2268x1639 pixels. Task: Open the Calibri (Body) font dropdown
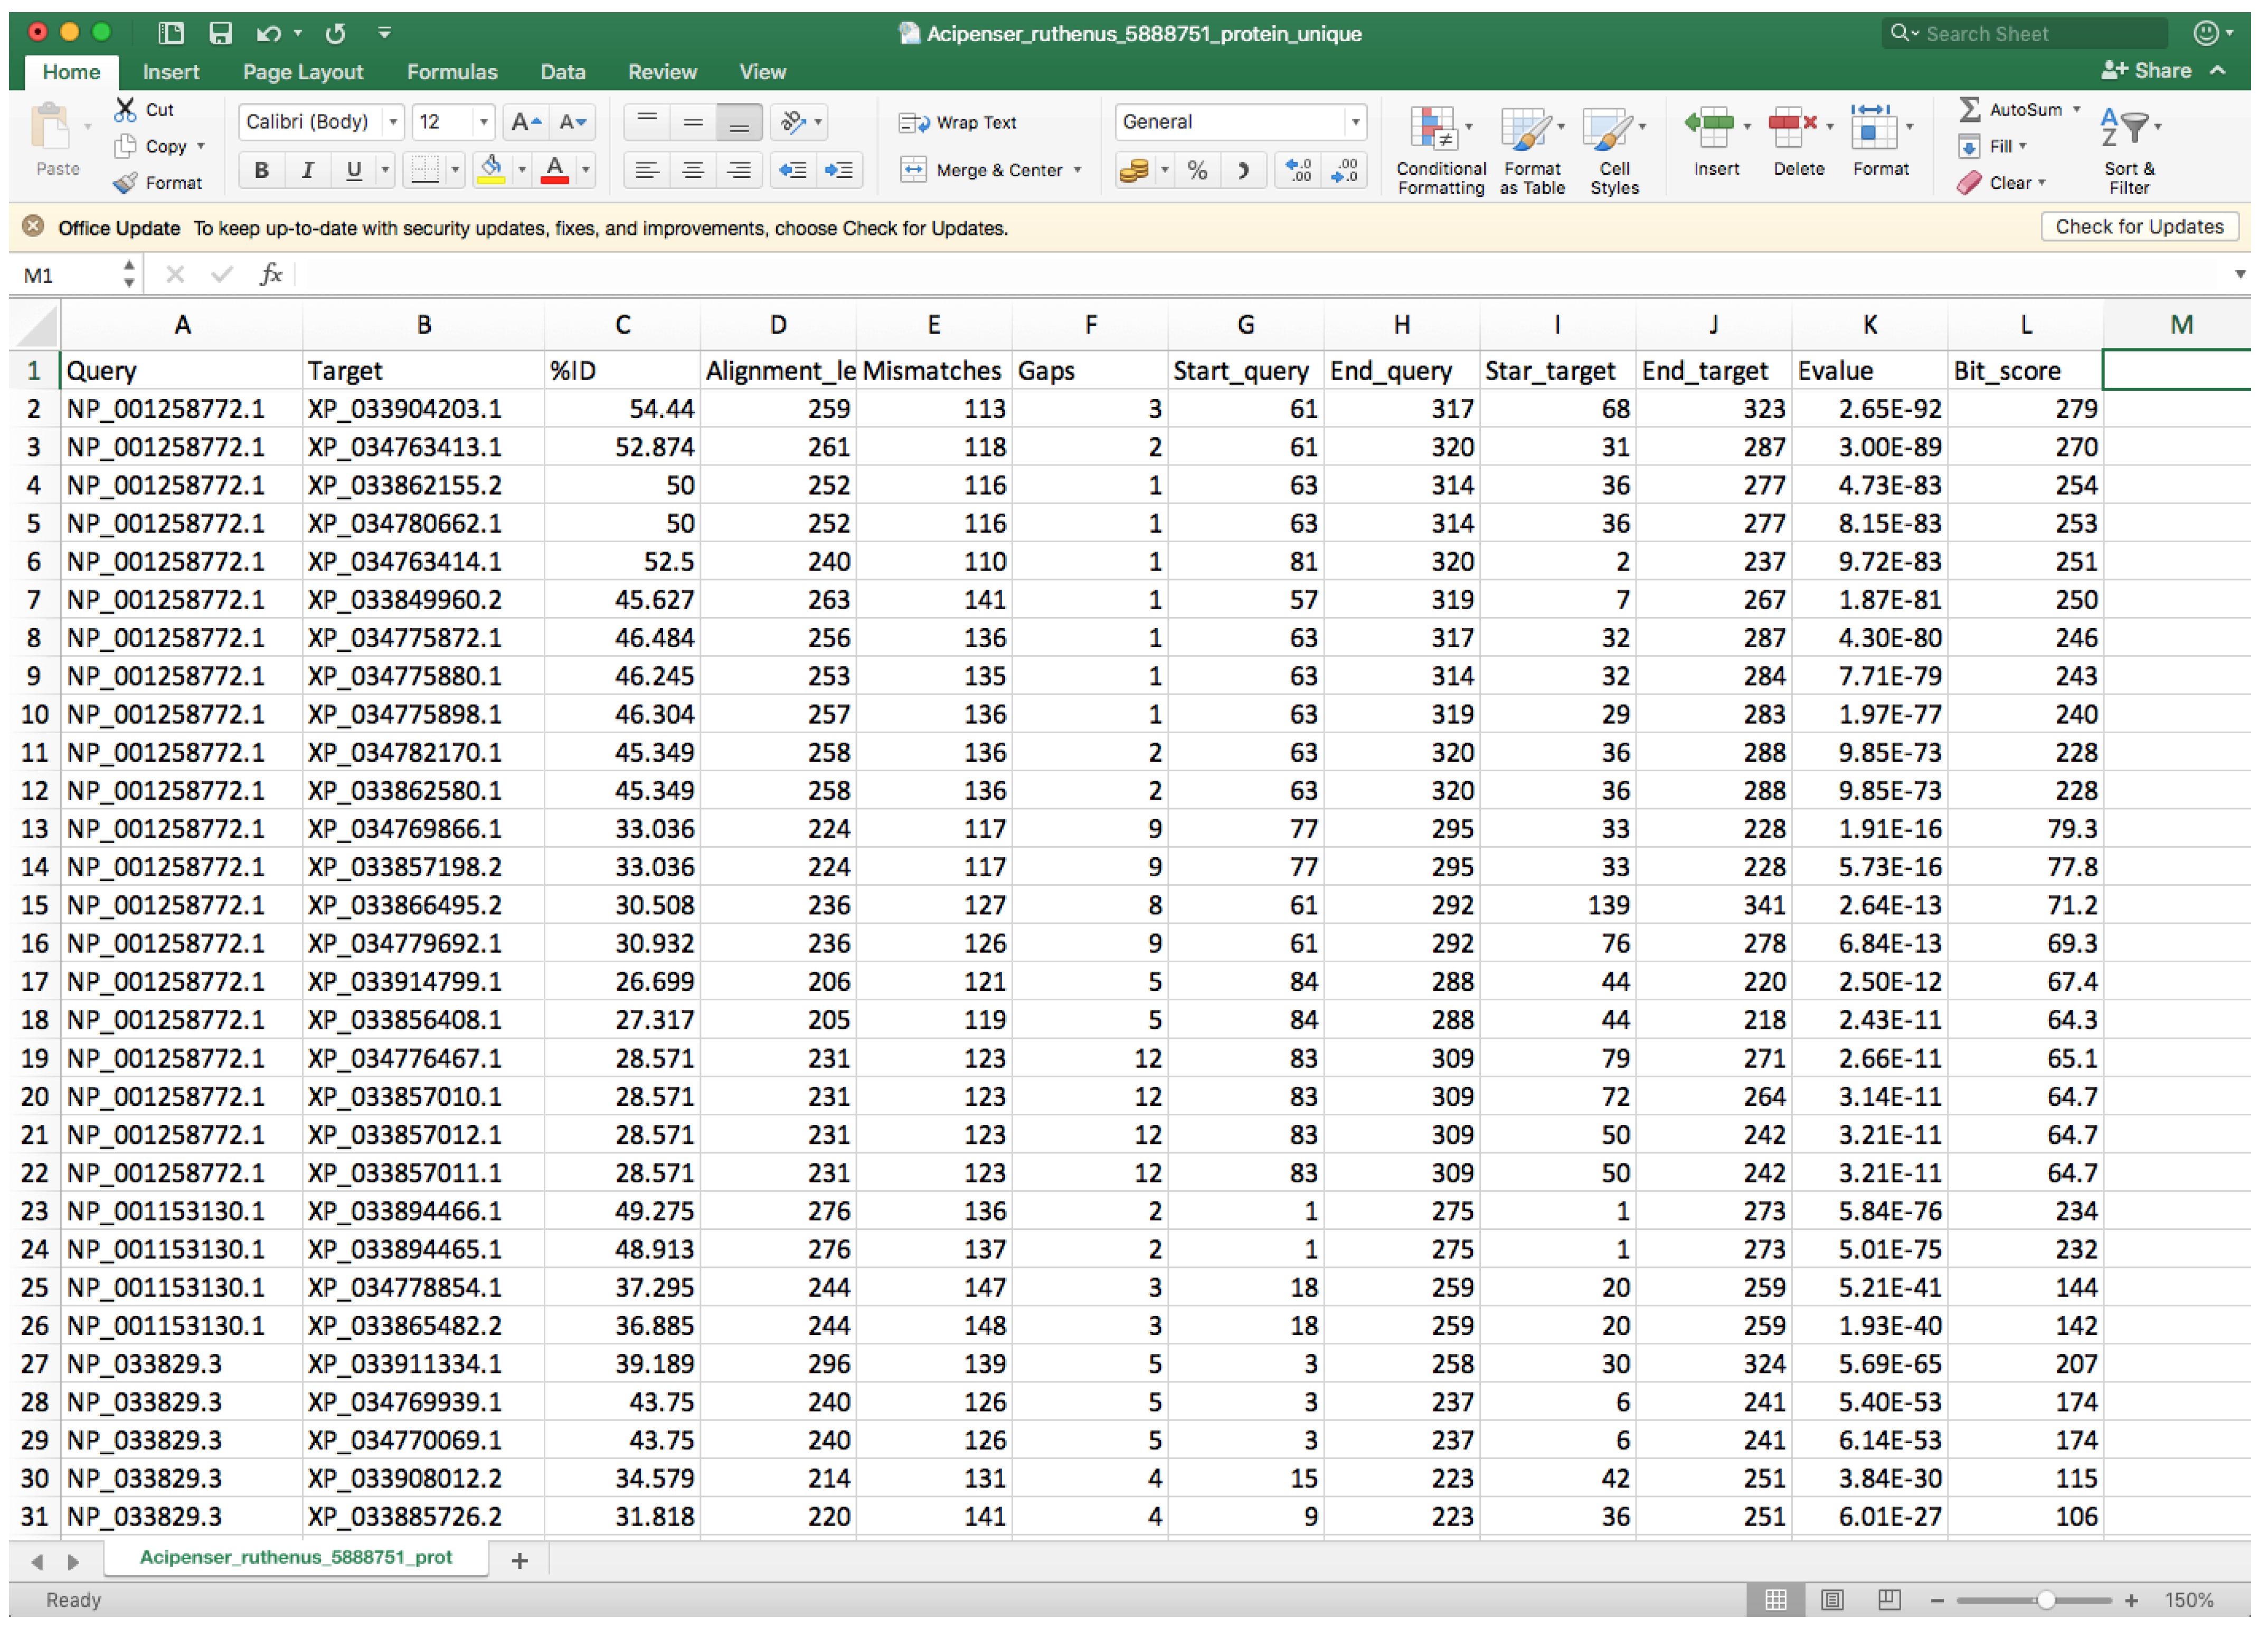[393, 122]
